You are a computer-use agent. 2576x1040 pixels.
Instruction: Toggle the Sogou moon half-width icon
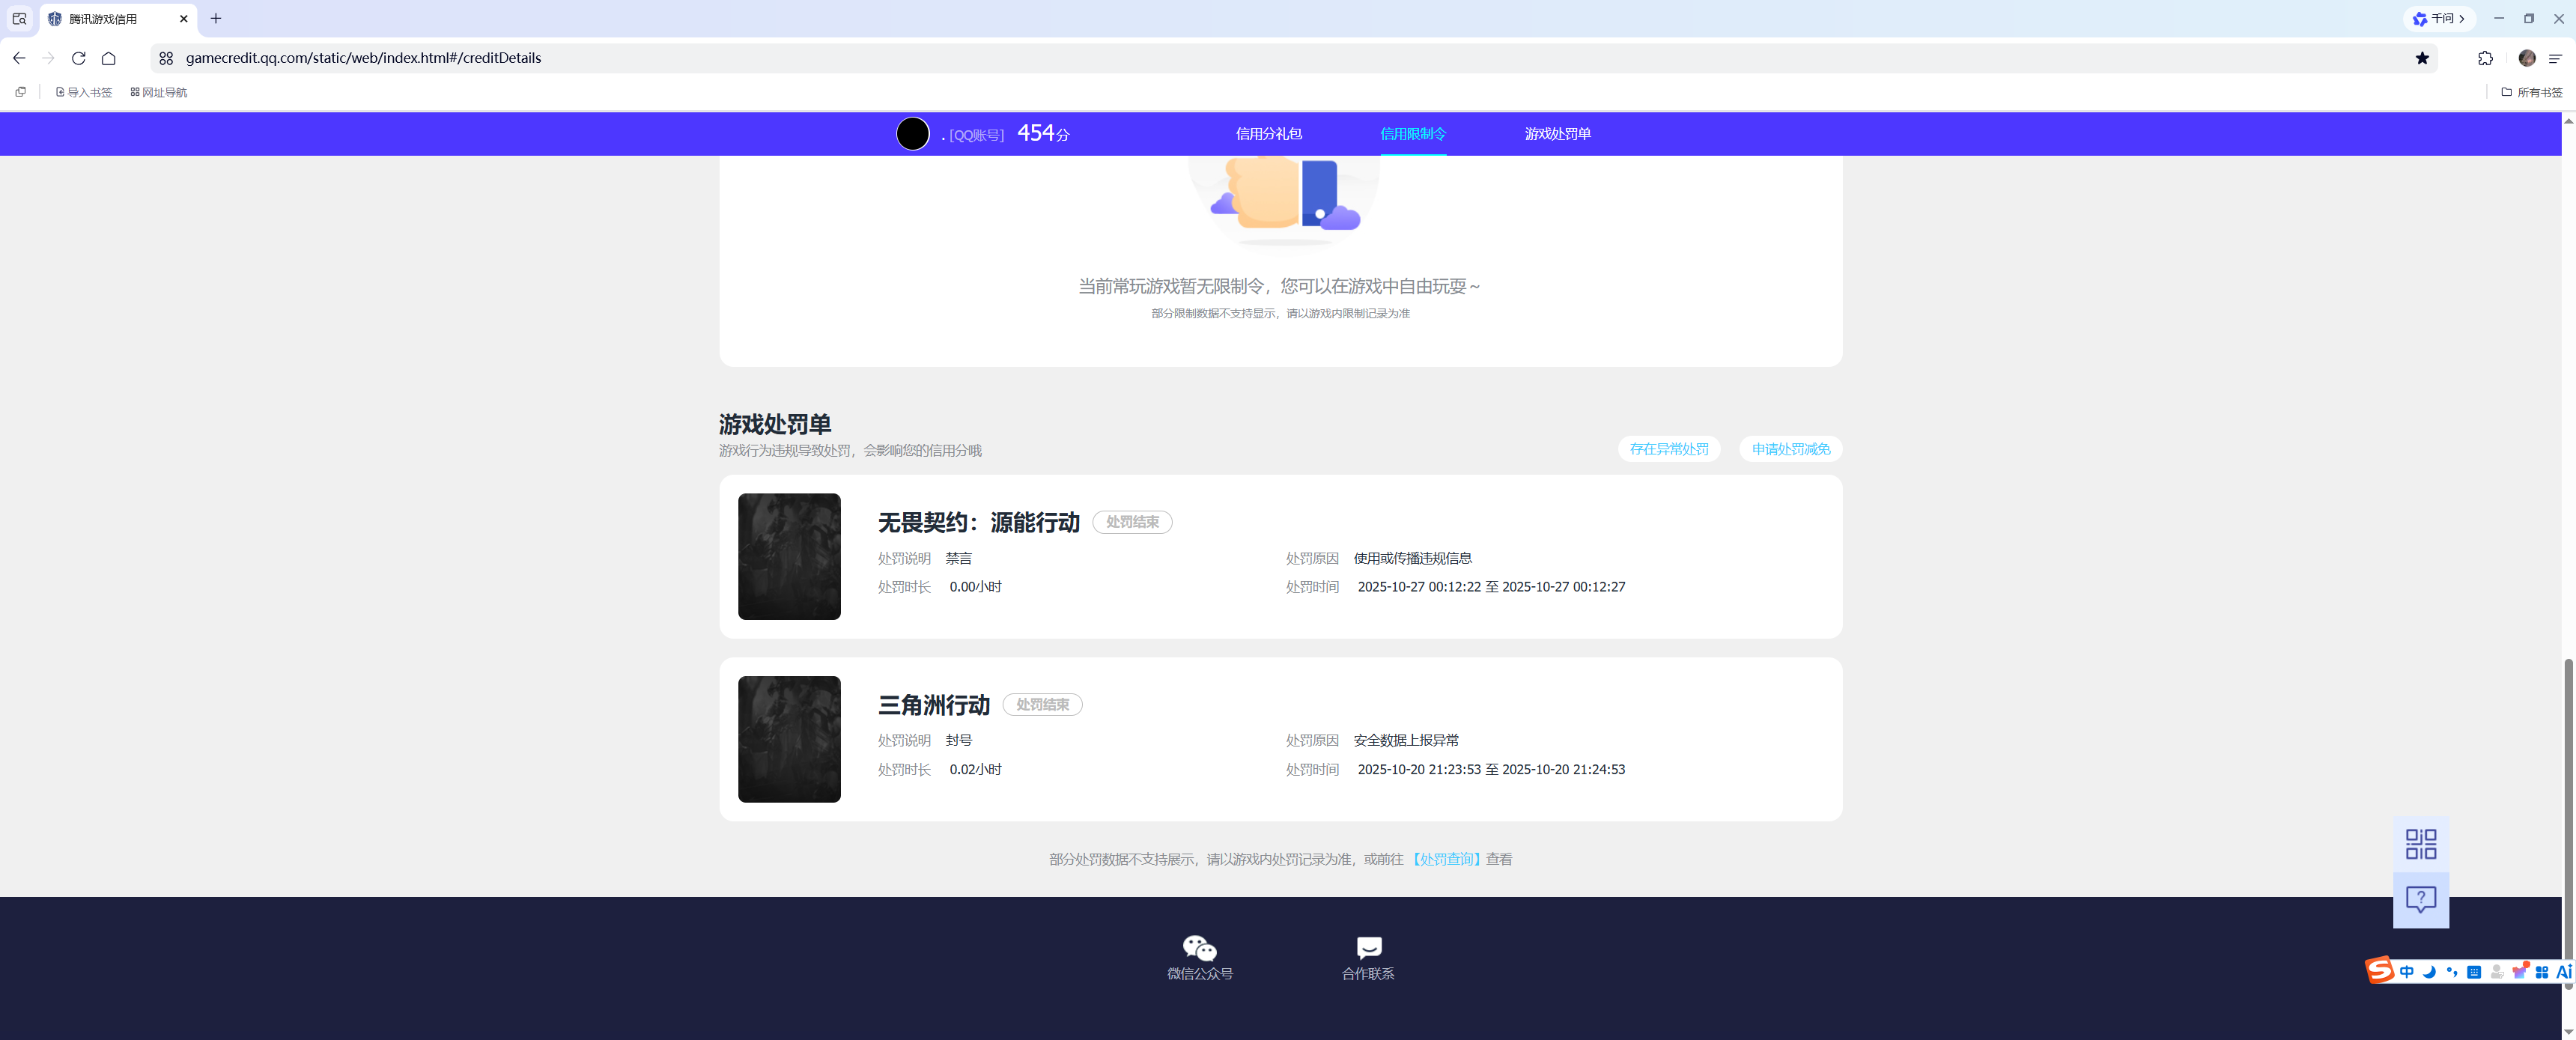(2429, 972)
